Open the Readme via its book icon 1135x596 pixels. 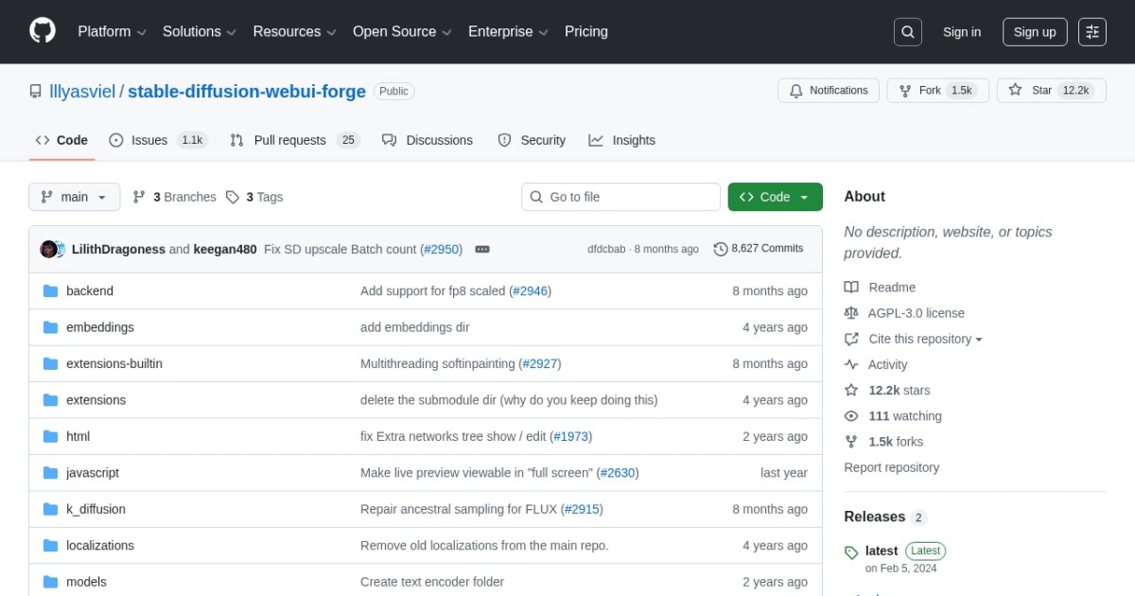(x=852, y=287)
